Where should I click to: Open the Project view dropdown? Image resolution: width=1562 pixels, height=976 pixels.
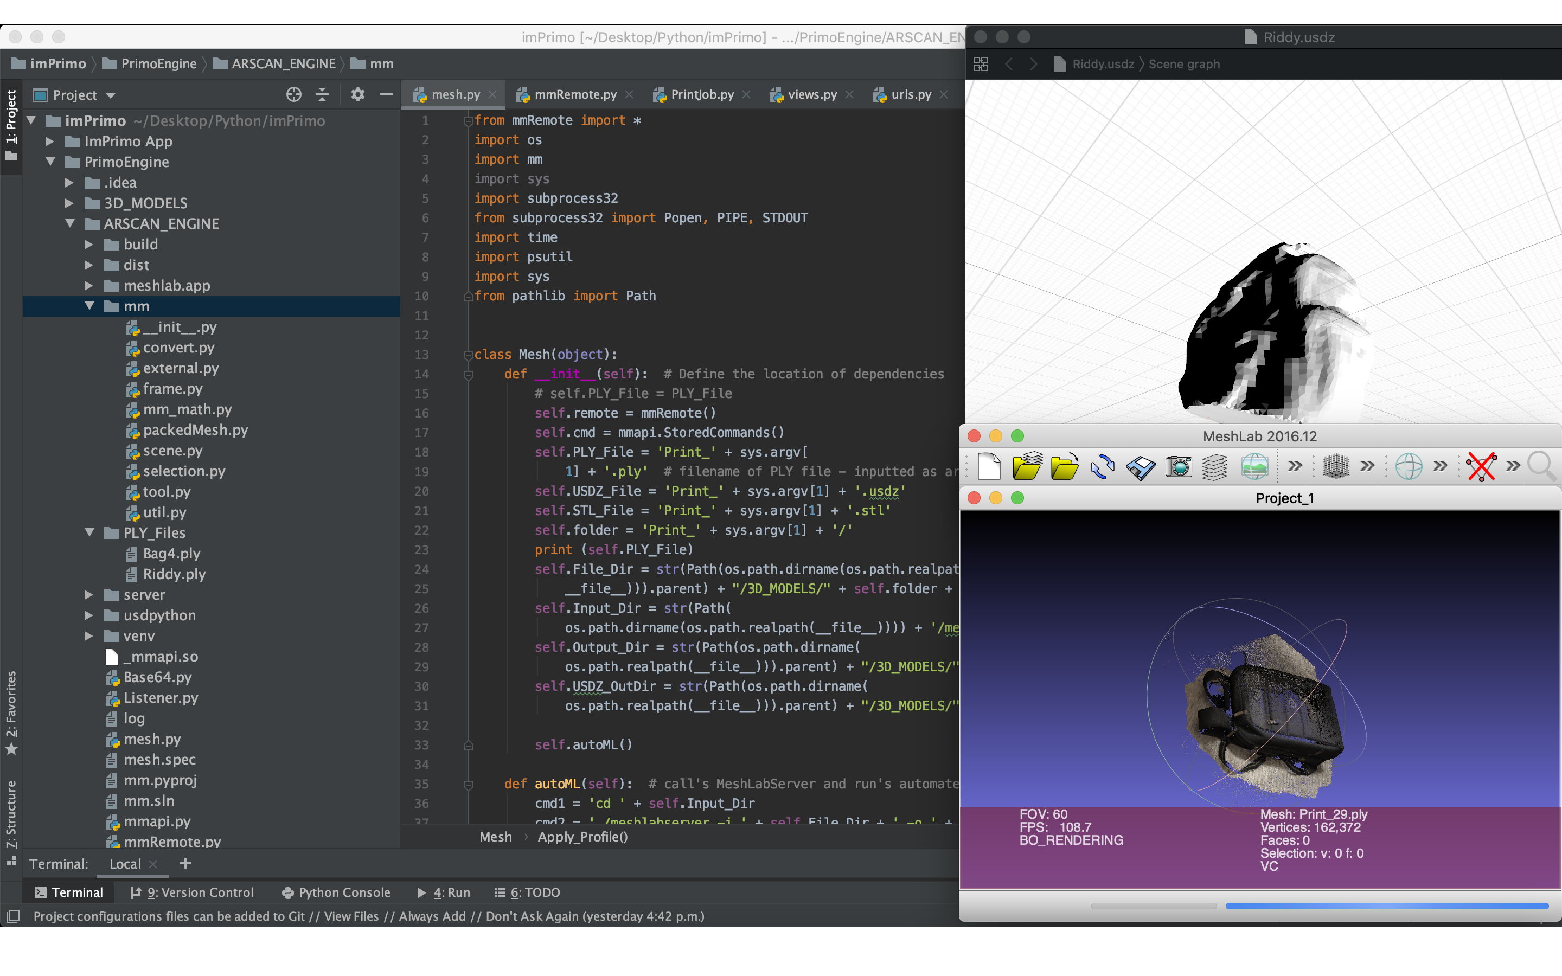111,95
